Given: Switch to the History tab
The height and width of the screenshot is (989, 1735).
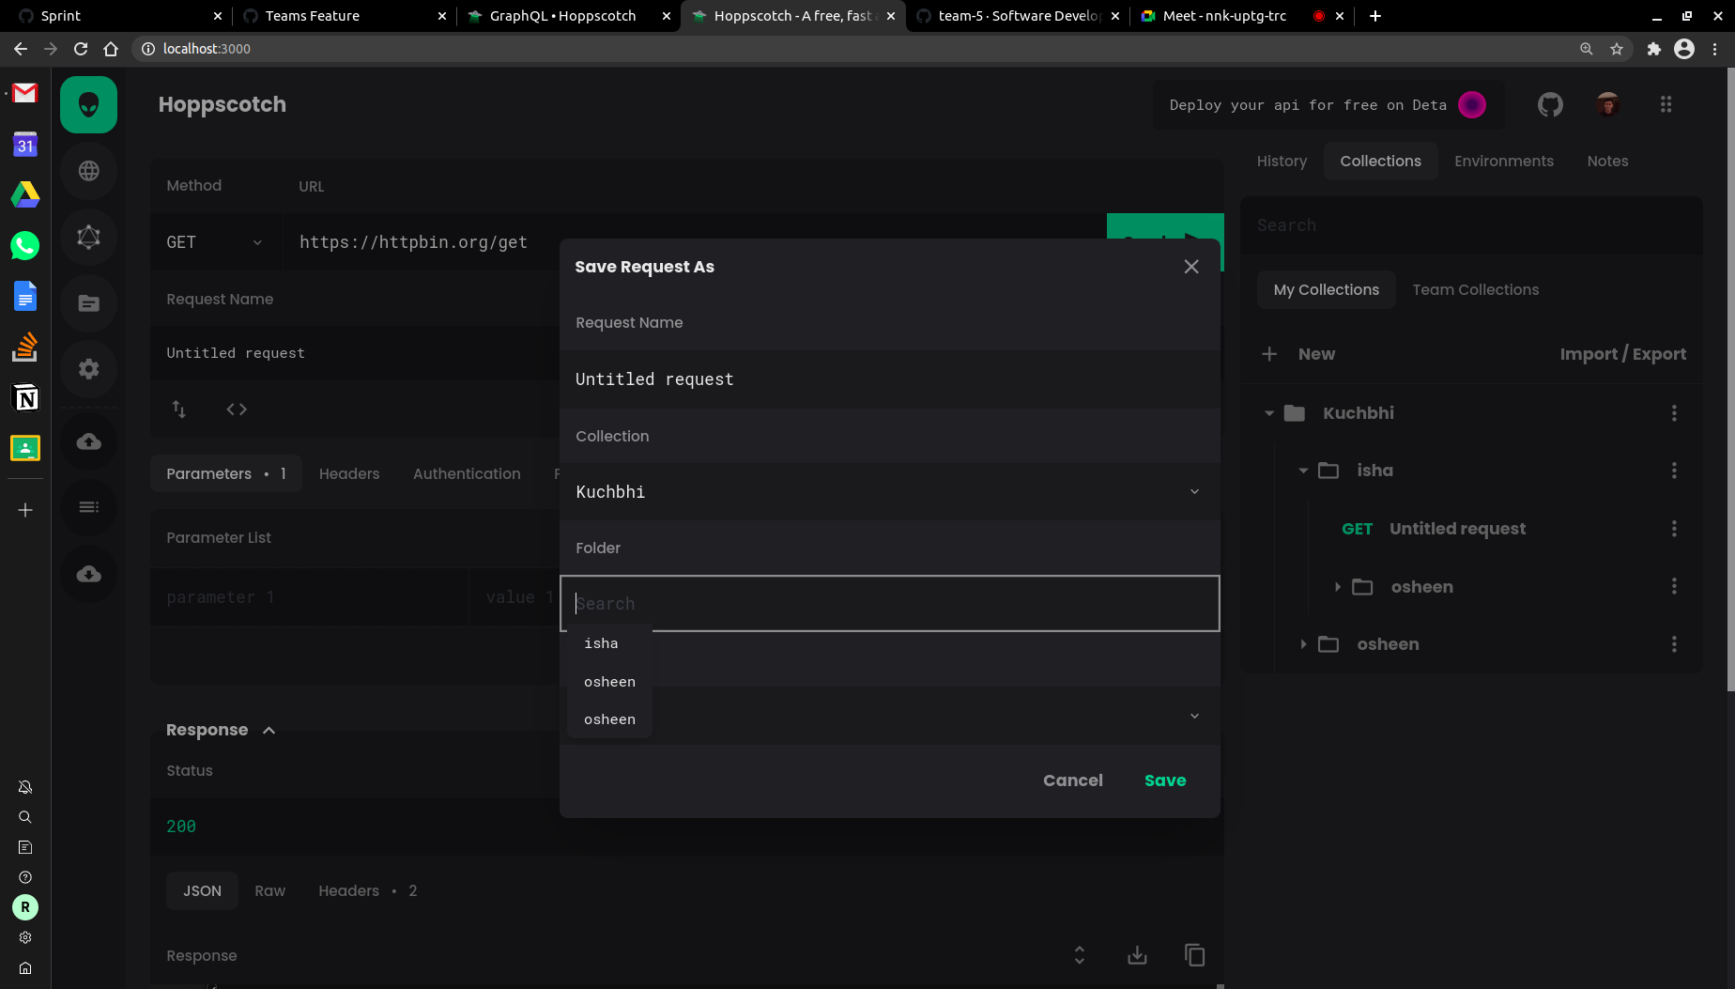Looking at the screenshot, I should [x=1282, y=161].
